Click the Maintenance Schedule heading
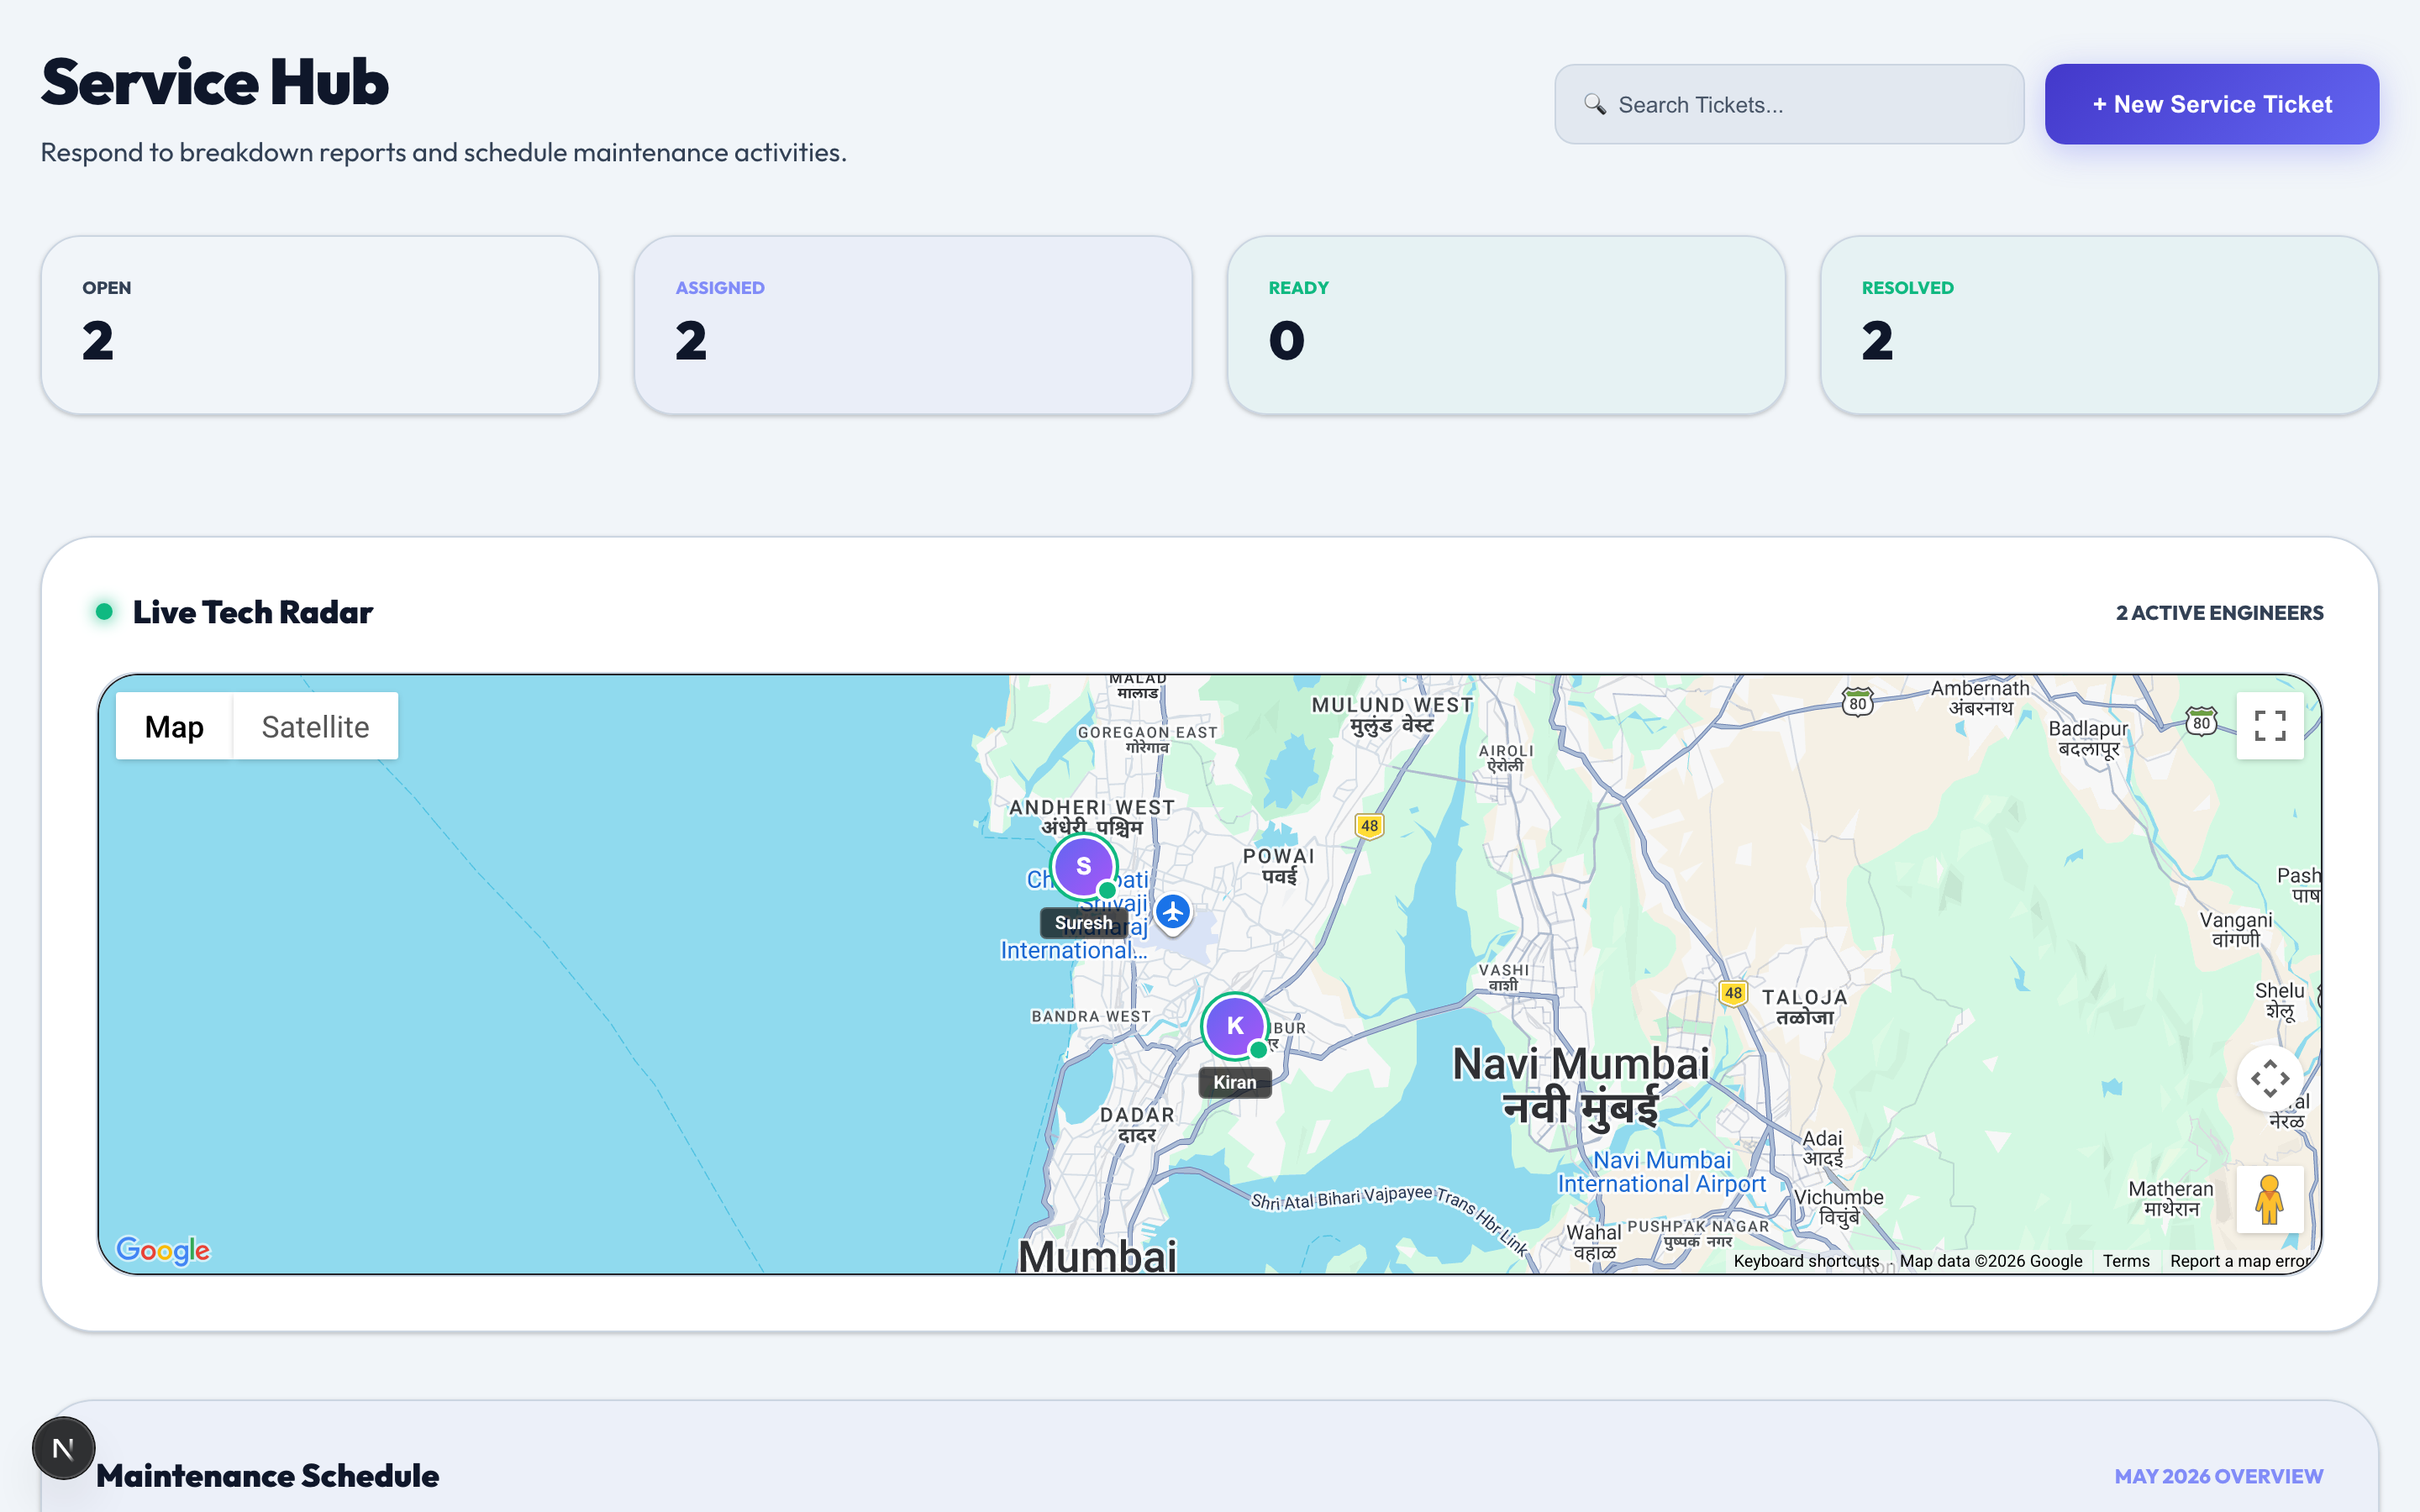 point(267,1476)
